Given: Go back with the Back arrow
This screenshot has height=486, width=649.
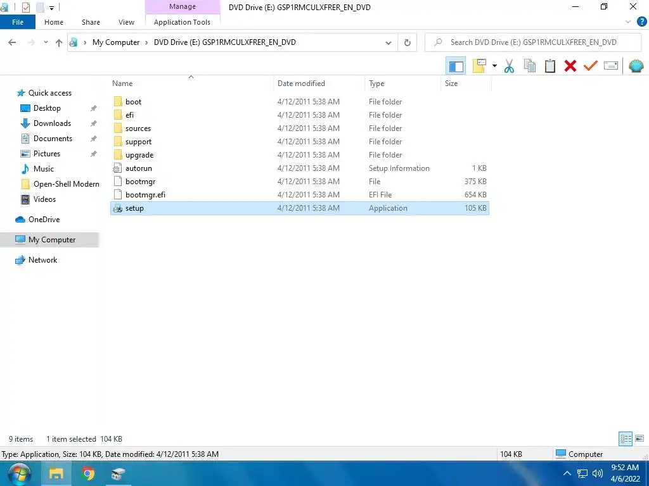Looking at the screenshot, I should [12, 42].
